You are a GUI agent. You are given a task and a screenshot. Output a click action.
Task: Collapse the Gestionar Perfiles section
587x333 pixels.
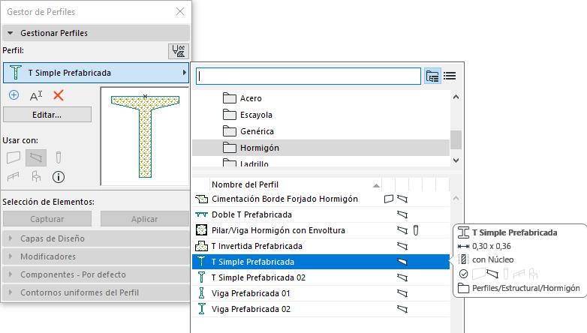[96, 33]
